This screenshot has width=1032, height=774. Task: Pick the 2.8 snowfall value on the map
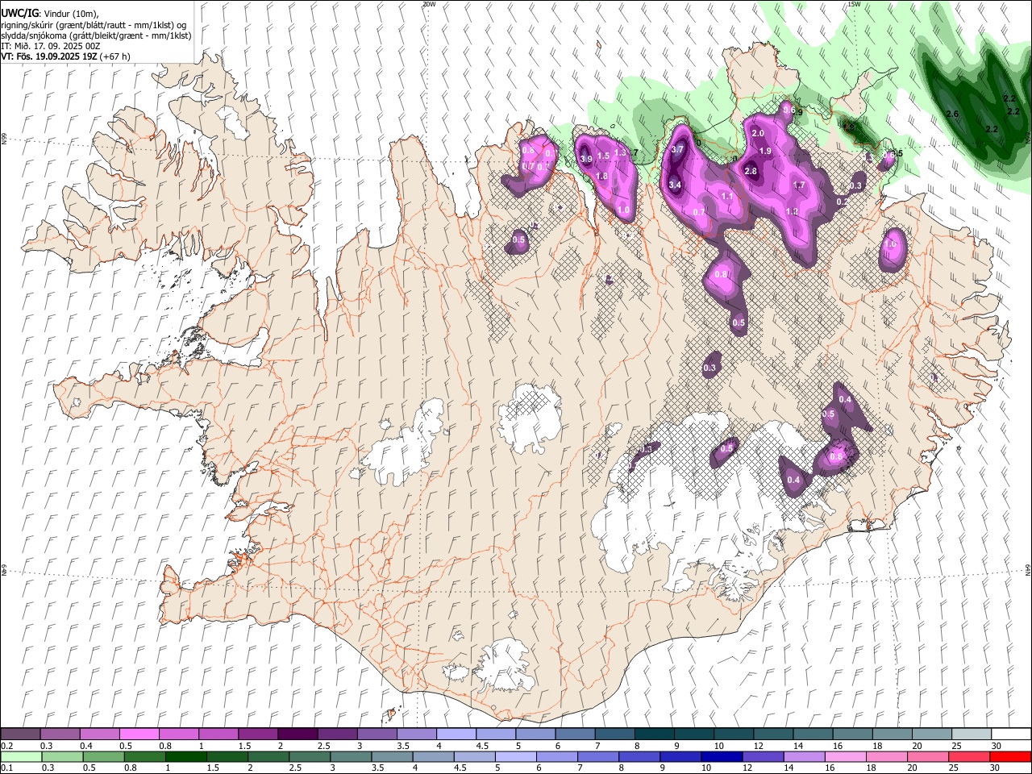click(x=751, y=171)
